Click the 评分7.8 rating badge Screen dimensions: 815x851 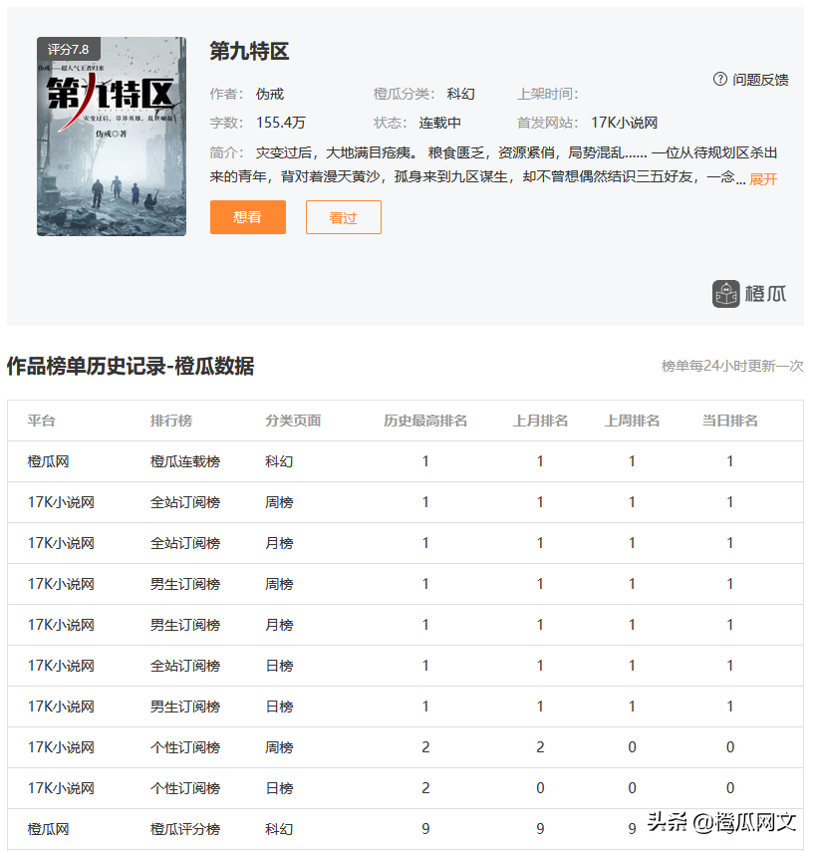[x=69, y=49]
